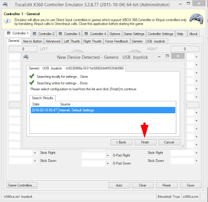Select the Internet: Default Settings search result
Image resolution: width=208 pixels, height=202 pixels.
[x=103, y=110]
